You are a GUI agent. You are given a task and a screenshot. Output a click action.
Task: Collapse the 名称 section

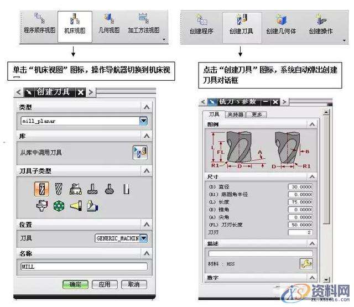coord(147,253)
